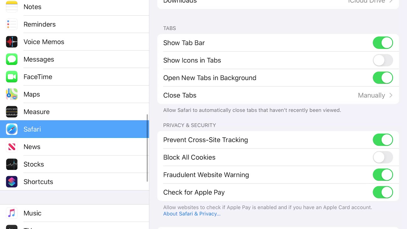Open the Notes app icon
407x229 pixels.
(12, 7)
